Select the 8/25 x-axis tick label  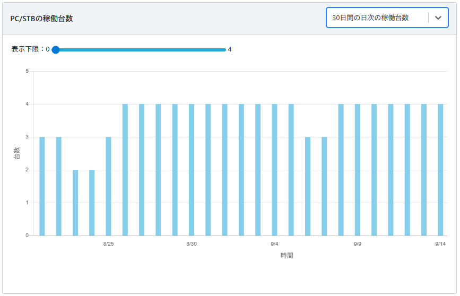click(109, 244)
